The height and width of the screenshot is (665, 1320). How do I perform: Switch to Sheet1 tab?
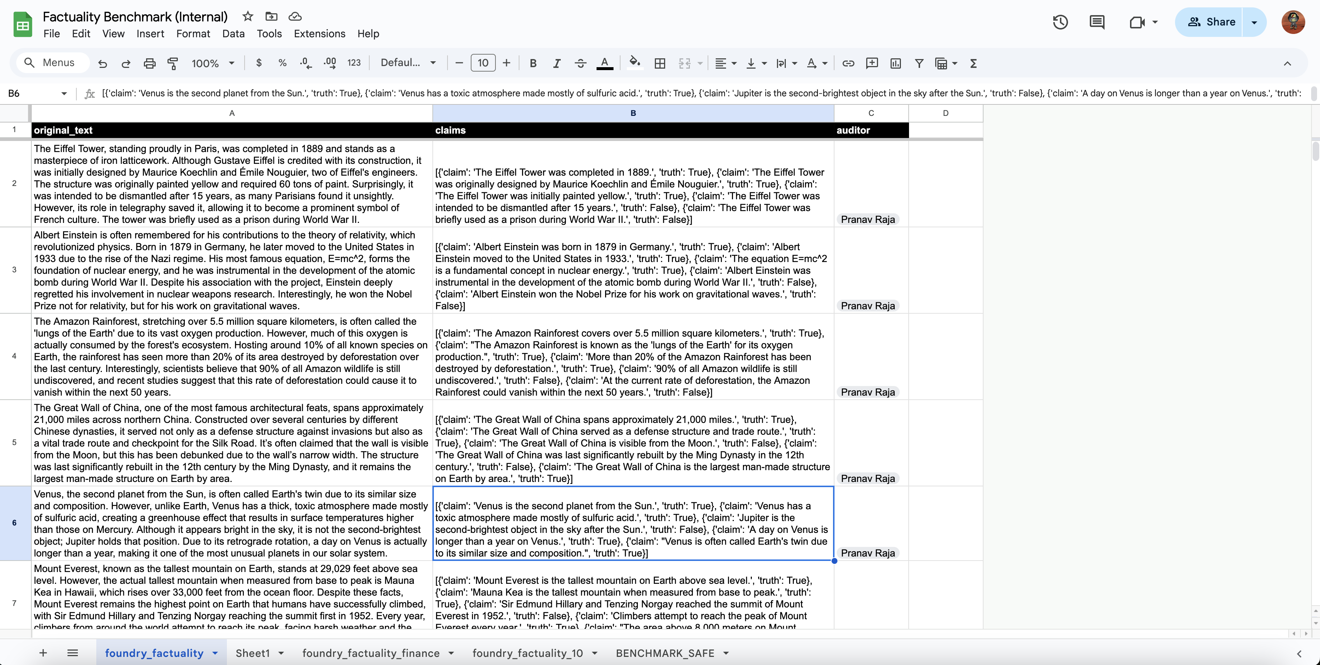pos(253,653)
